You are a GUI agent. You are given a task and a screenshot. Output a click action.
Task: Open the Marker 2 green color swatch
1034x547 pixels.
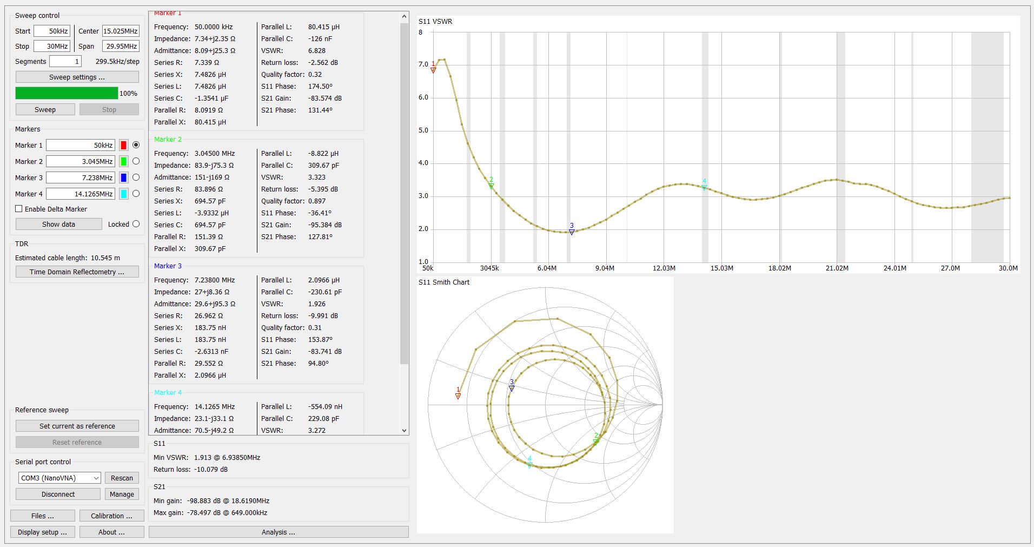pos(123,161)
